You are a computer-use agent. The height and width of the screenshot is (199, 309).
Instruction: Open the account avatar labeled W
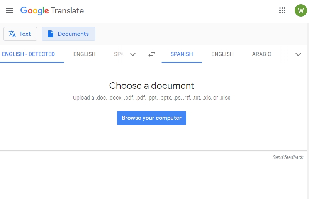pyautogui.click(x=301, y=11)
